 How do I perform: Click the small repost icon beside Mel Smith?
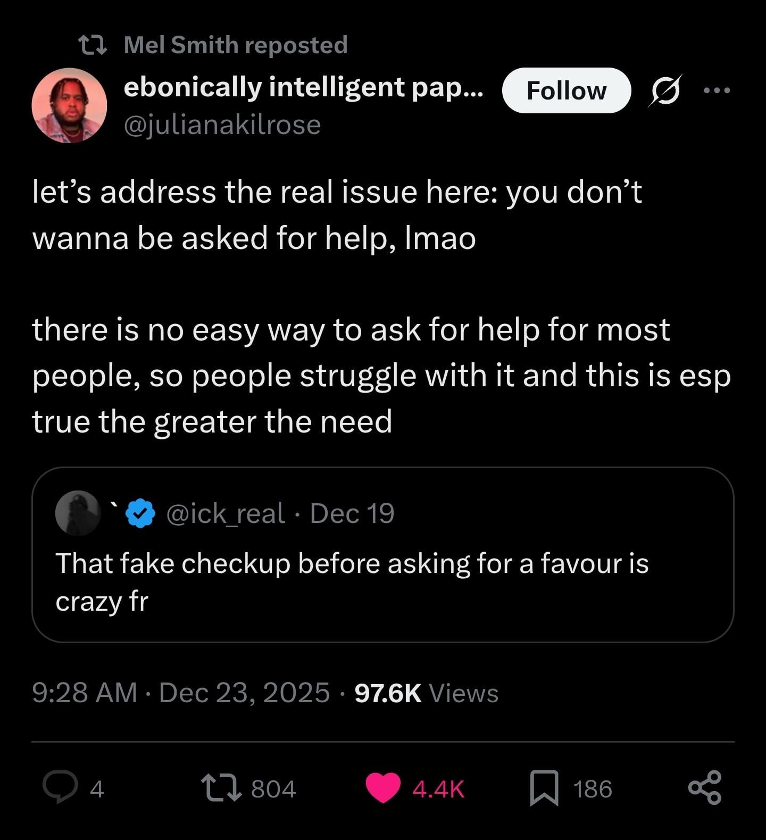93,45
